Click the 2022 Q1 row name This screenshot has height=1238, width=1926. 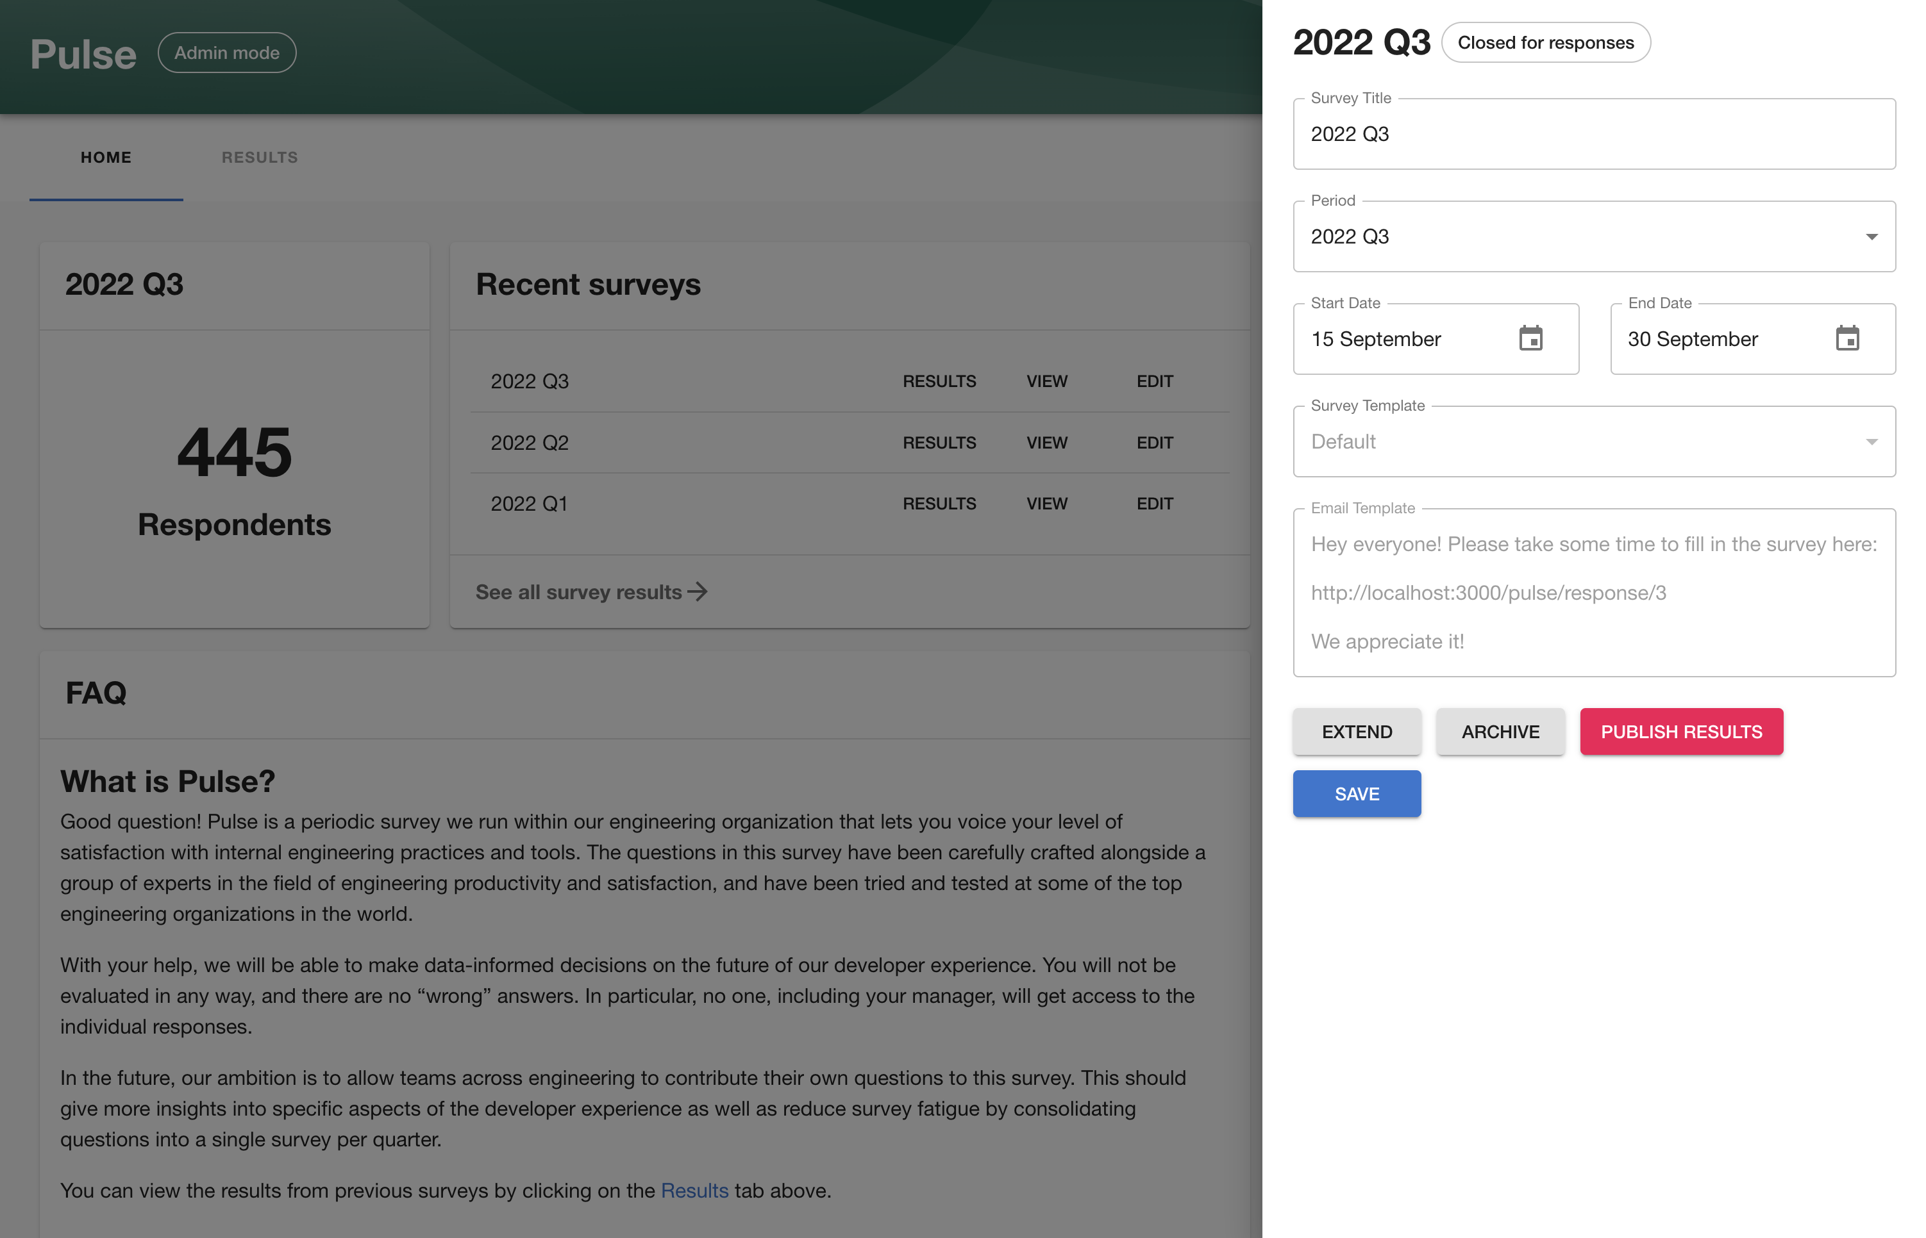tap(529, 504)
